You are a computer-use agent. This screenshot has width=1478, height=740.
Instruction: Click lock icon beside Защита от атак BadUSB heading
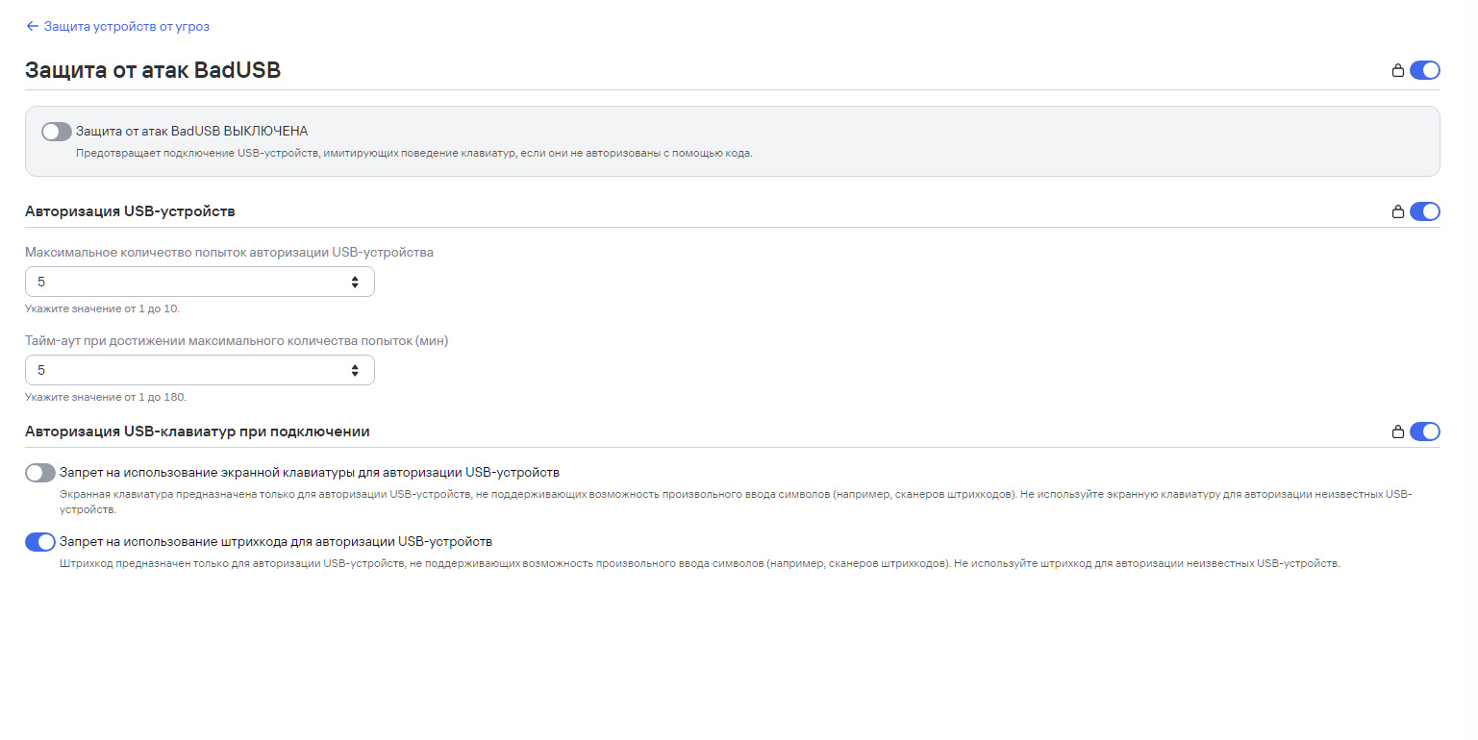click(1398, 70)
